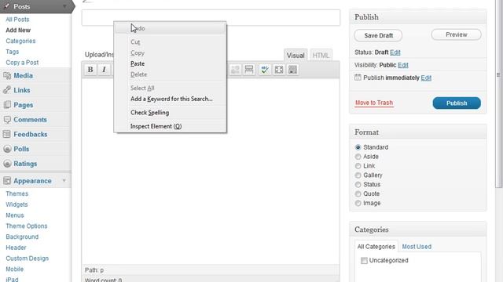Edit the Publish immediately schedule

[426, 78]
